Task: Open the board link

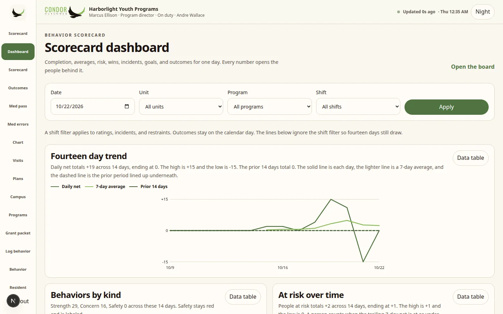Action: tap(473, 67)
